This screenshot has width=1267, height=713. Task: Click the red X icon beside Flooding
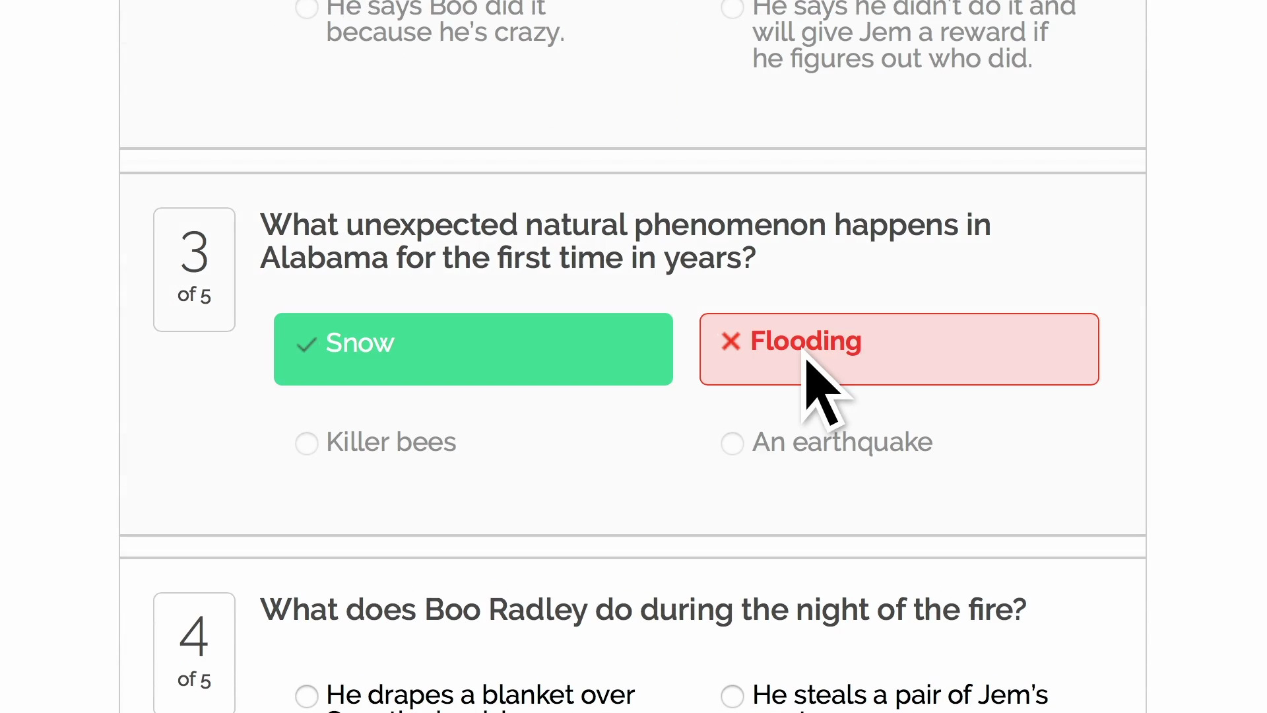click(731, 342)
